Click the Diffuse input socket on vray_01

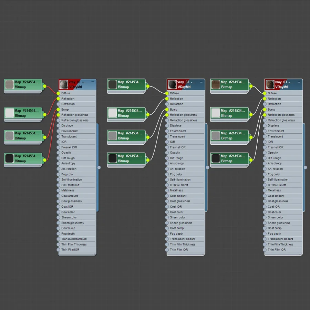pos(58,93)
